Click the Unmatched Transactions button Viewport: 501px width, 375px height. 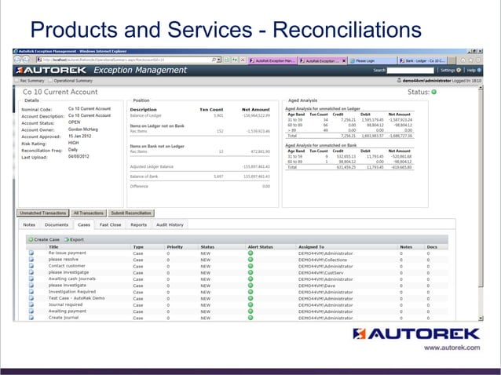tap(43, 213)
